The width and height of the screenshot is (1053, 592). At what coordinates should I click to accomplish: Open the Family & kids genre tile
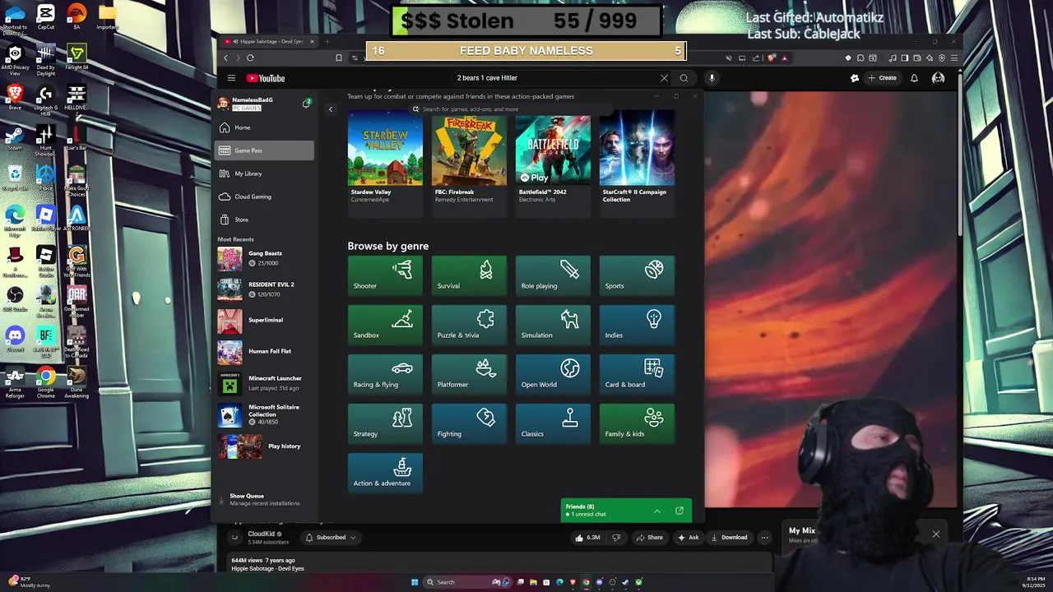click(x=637, y=423)
